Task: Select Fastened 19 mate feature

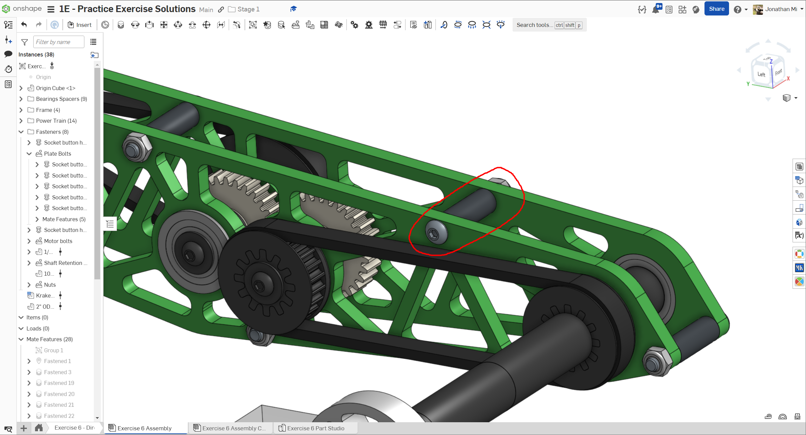Action: click(59, 383)
